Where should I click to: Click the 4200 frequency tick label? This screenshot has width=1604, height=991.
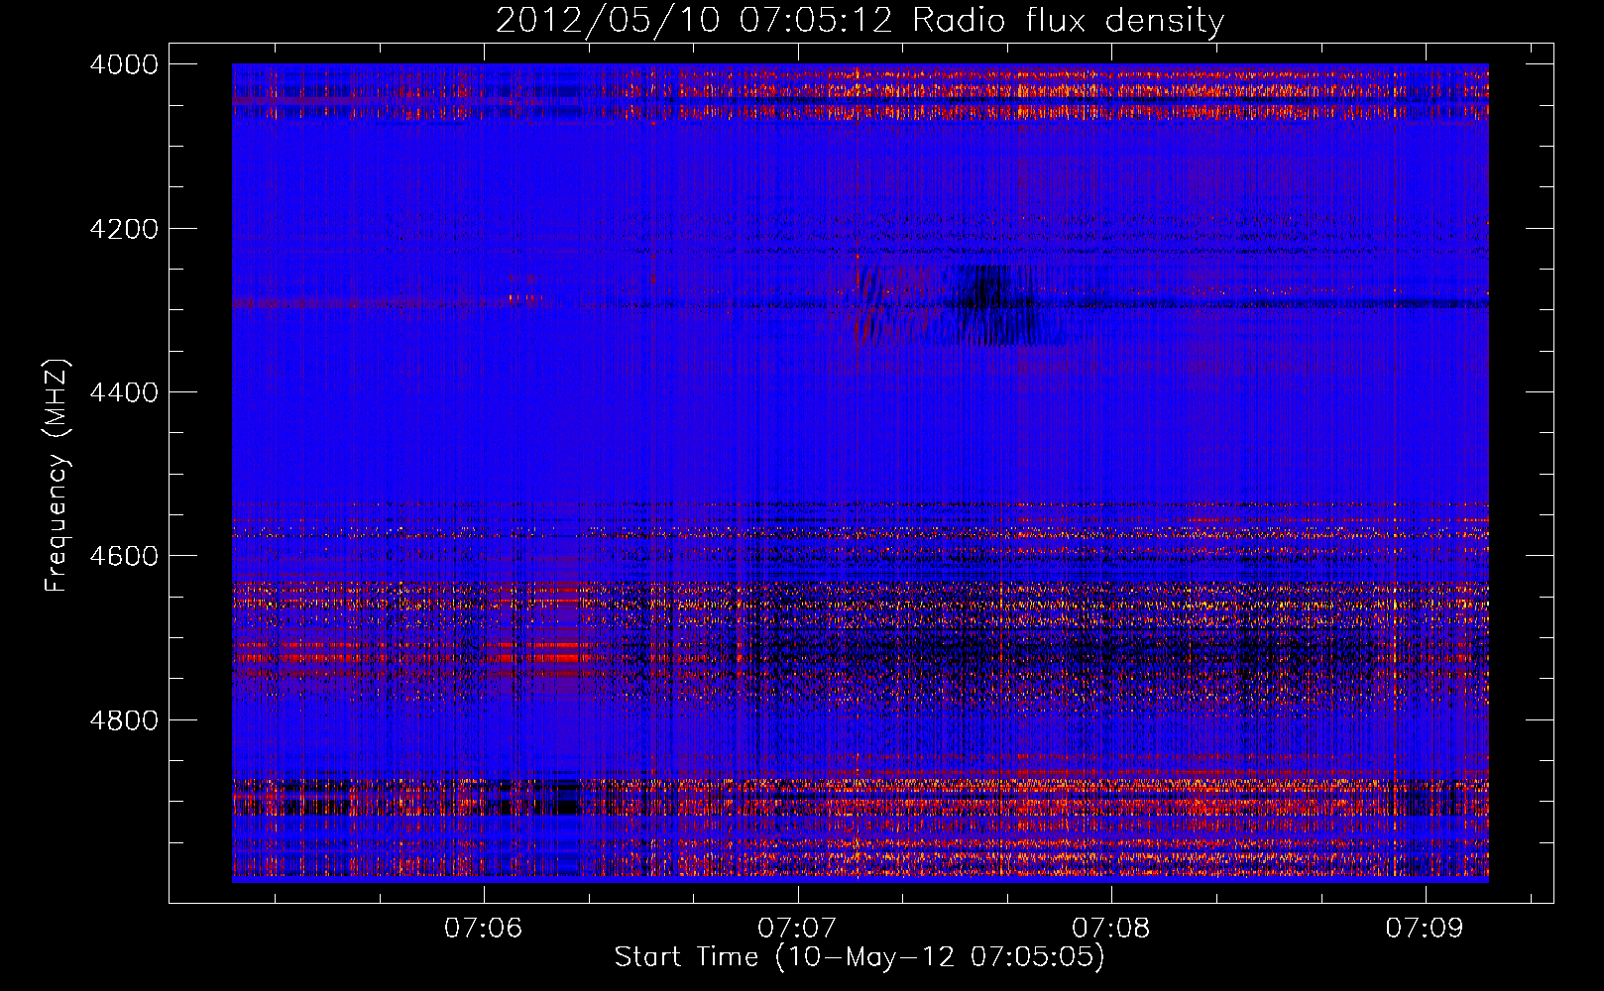click(x=124, y=229)
